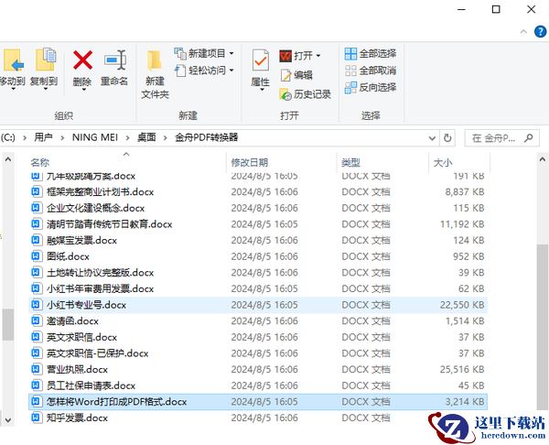Click 全部取消 (Select none)
Screen dimensions: 549x445
pyautogui.click(x=371, y=71)
